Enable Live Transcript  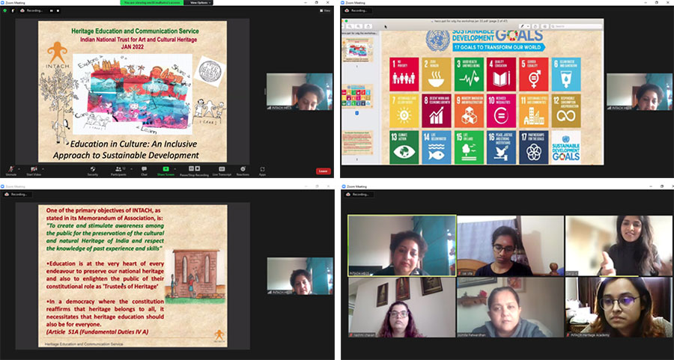click(x=222, y=171)
